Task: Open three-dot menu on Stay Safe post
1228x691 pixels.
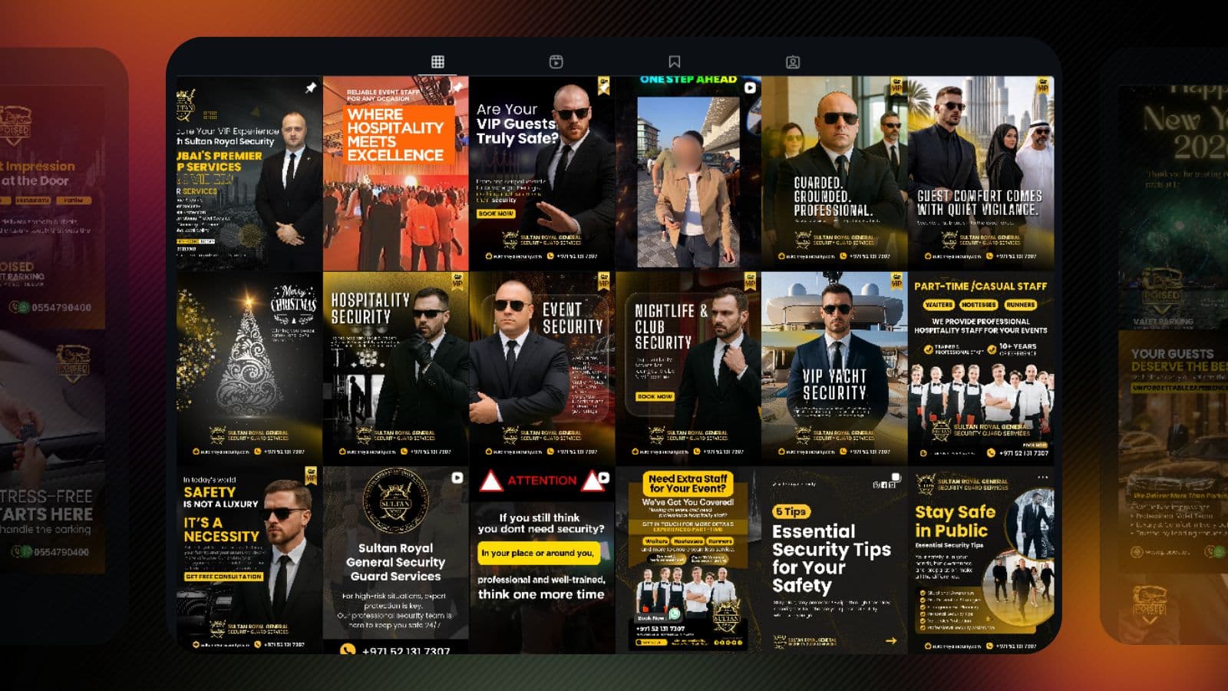Action: click(x=1042, y=478)
